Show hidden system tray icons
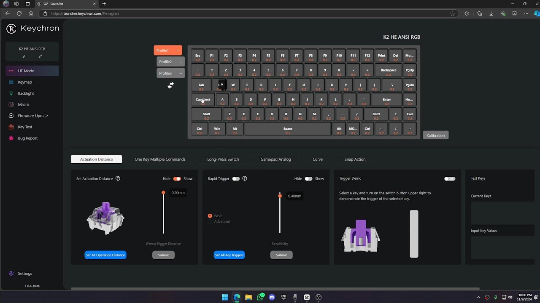The width and height of the screenshot is (540, 303). (479, 297)
